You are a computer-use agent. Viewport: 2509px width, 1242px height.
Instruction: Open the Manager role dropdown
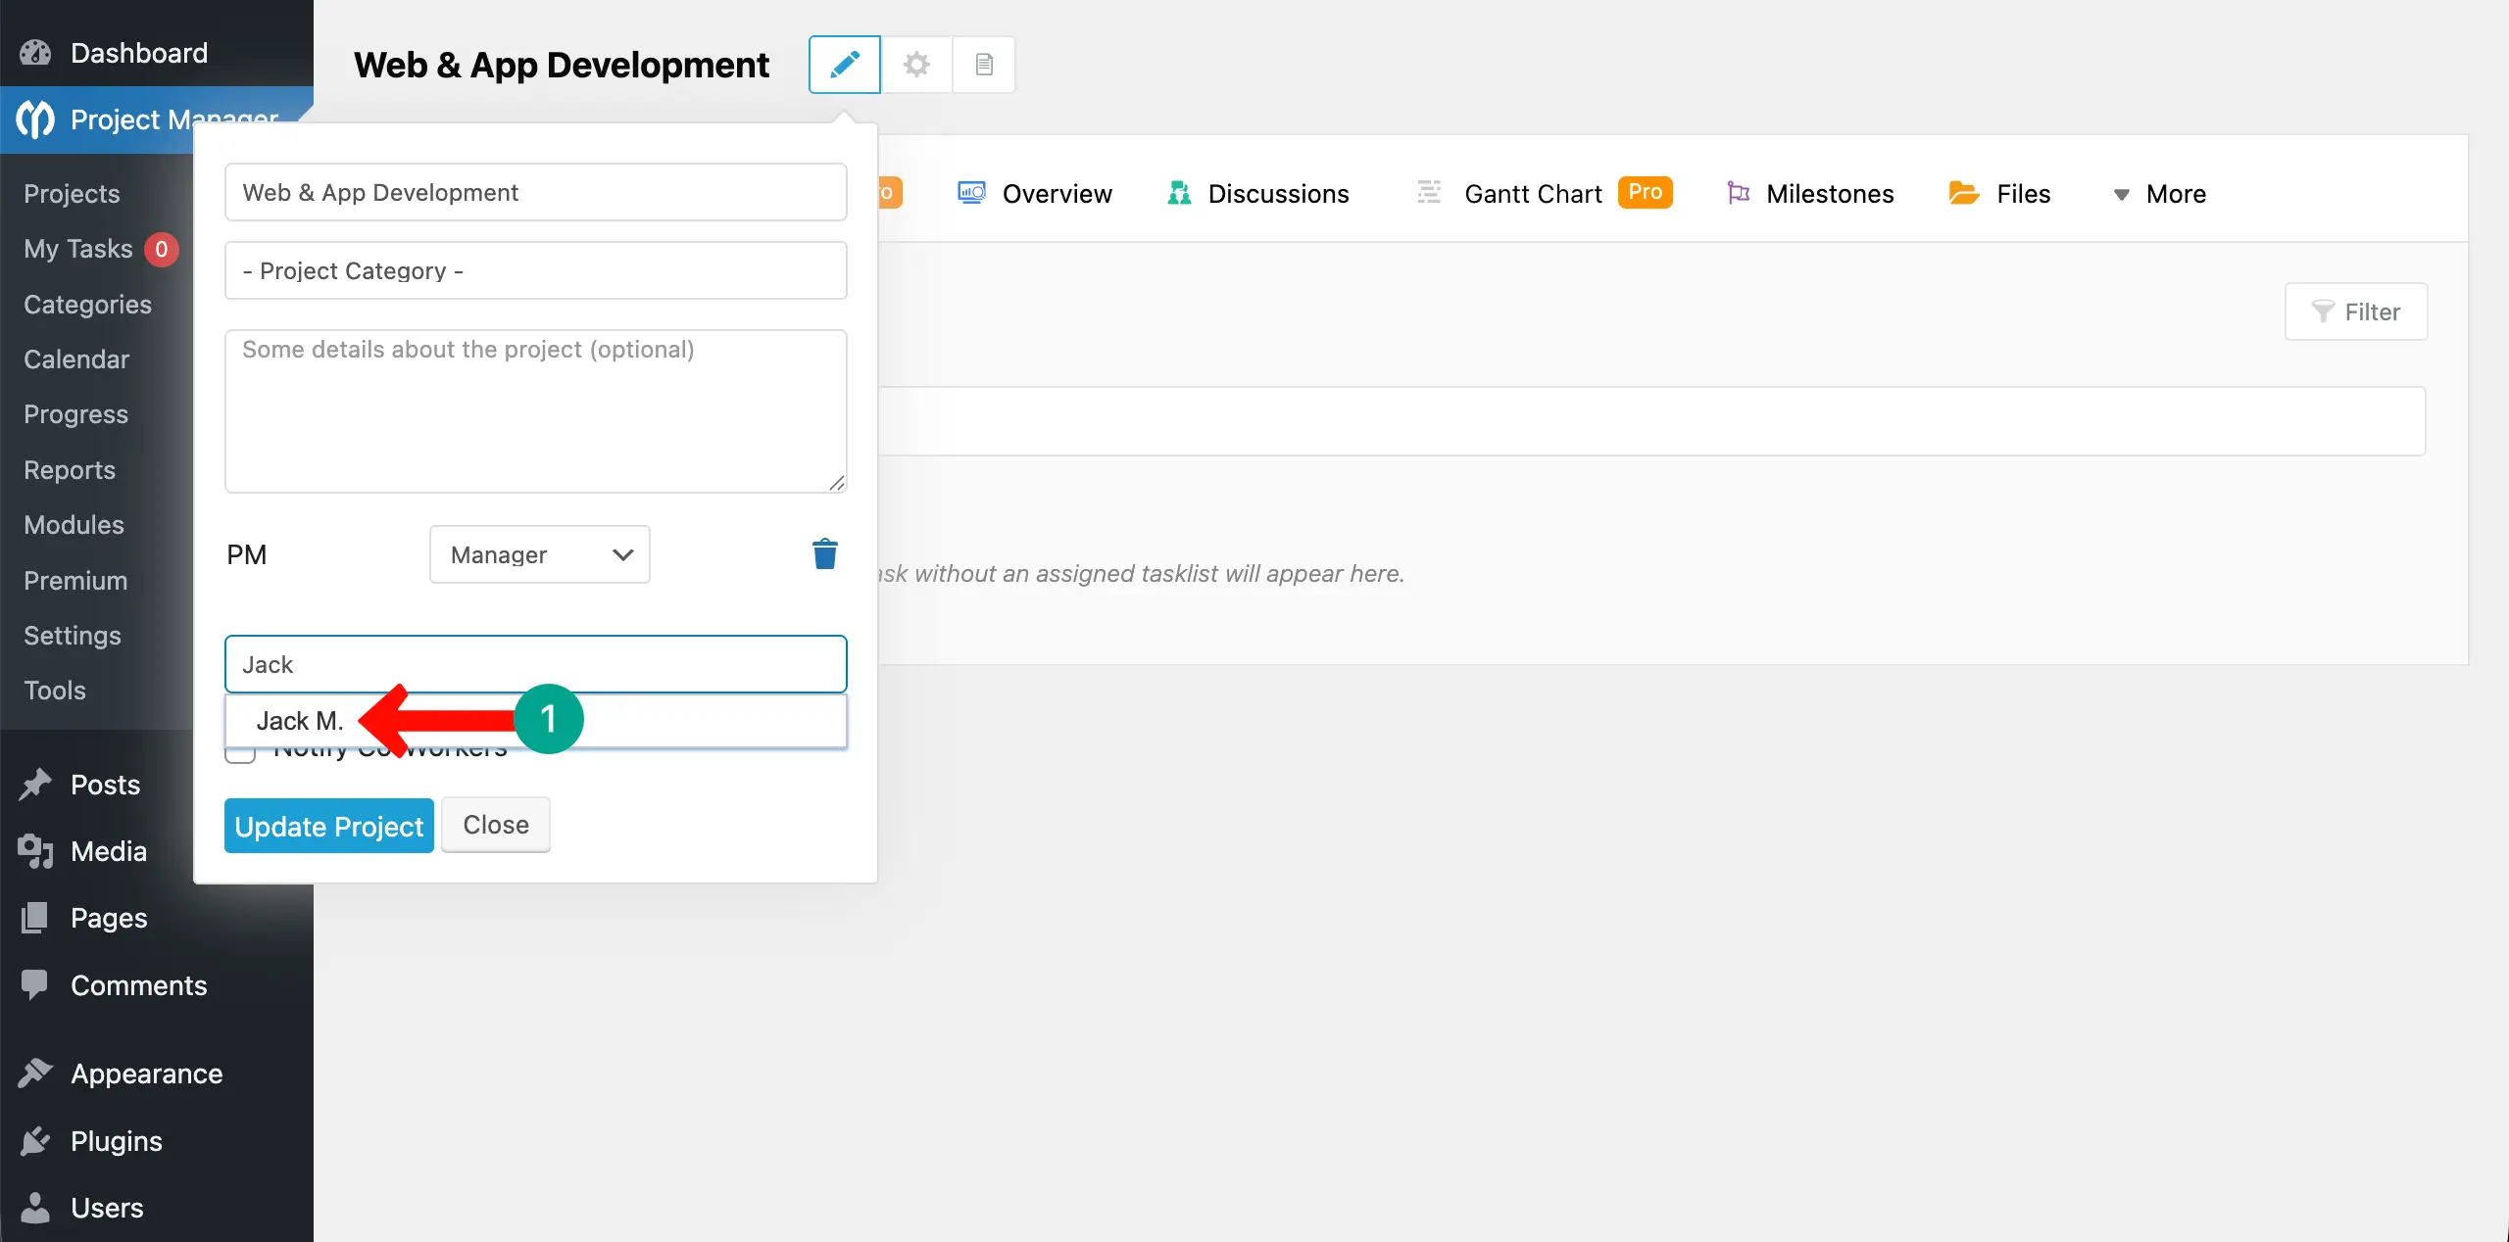(539, 554)
